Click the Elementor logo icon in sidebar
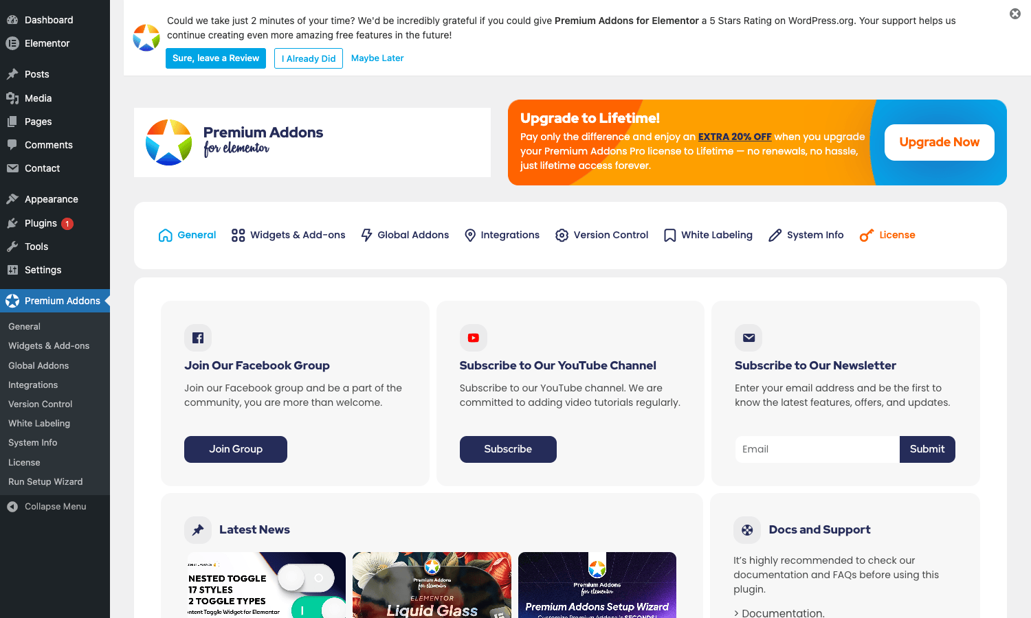1031x618 pixels. pos(12,43)
